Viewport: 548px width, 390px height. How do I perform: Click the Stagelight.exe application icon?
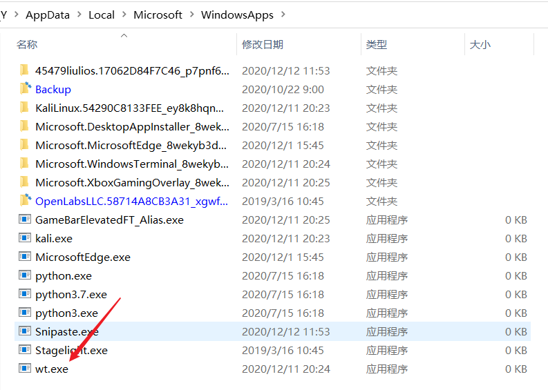click(24, 350)
